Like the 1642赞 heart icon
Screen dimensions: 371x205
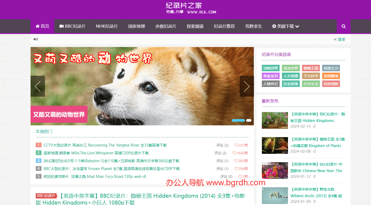click(x=234, y=153)
